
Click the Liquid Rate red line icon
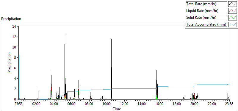click(232, 11)
